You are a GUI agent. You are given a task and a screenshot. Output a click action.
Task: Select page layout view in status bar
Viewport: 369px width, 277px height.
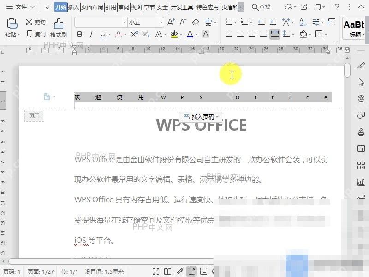tap(192, 271)
